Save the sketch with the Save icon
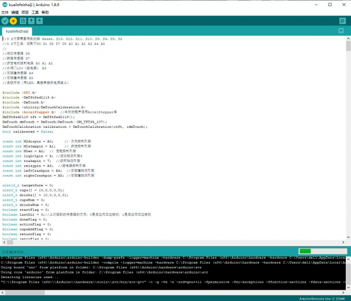Image resolution: width=351 pixels, height=301 pixels. pos(39,21)
